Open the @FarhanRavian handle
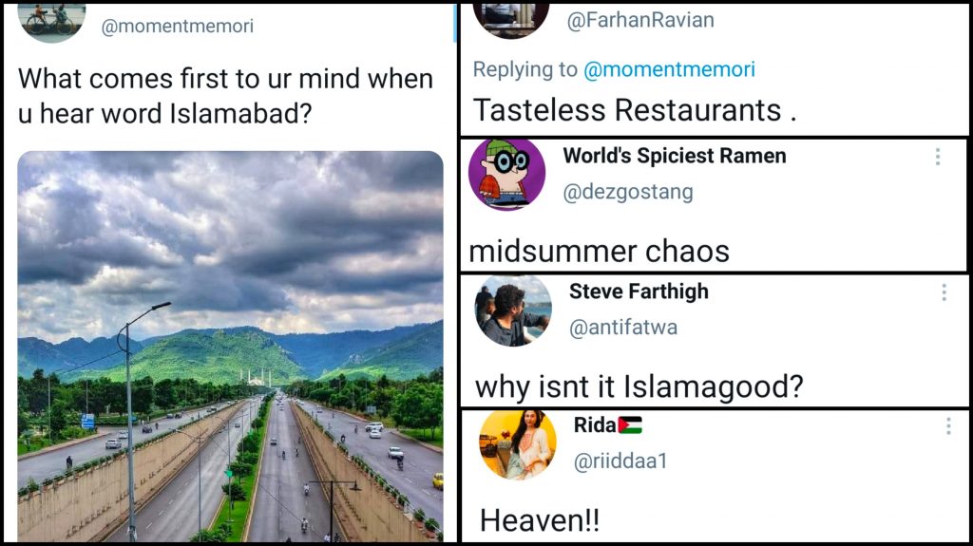The height and width of the screenshot is (546, 973). point(639,20)
